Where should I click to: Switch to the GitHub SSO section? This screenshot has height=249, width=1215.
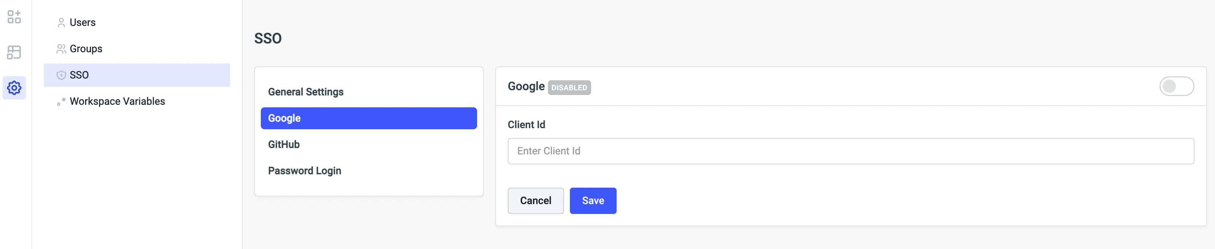284,145
